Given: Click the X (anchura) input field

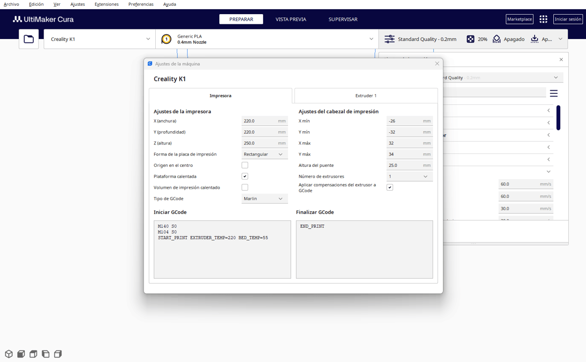Looking at the screenshot, I should click(265, 121).
